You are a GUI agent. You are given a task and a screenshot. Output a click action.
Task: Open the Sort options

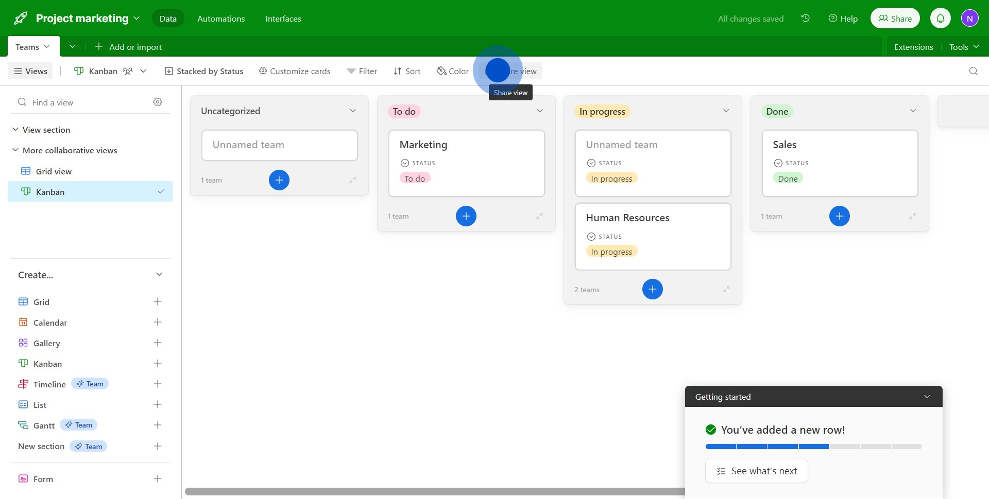(x=406, y=71)
